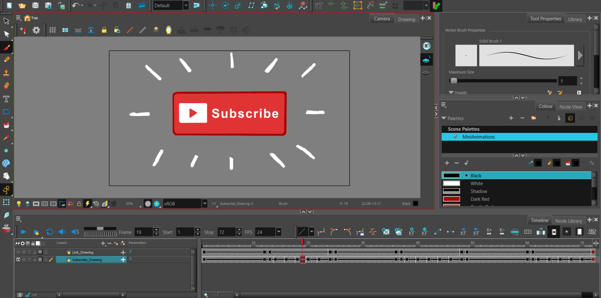The width and height of the screenshot is (601, 298).
Task: Toggle the lightning render icon in status bar
Action: pos(87,203)
